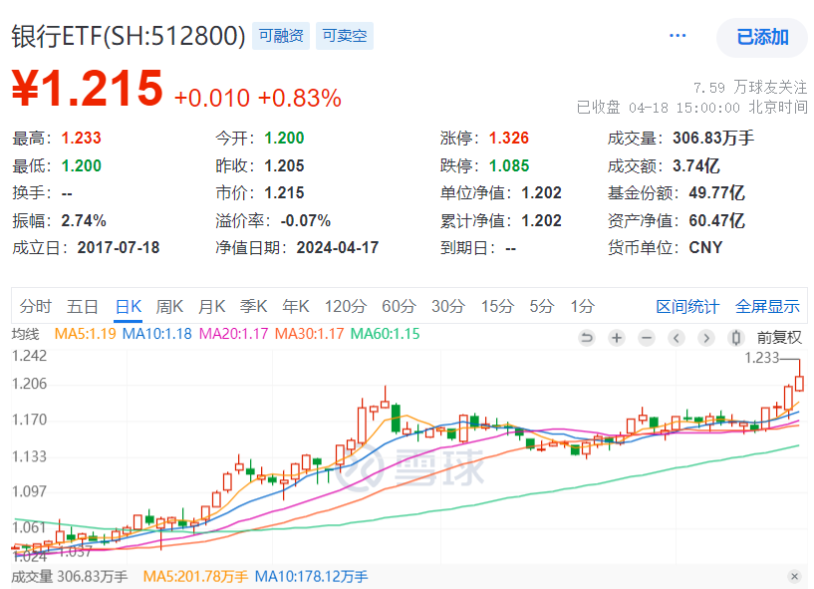Zoom in on the chart with plus icon
814x589 pixels.
[x=616, y=338]
